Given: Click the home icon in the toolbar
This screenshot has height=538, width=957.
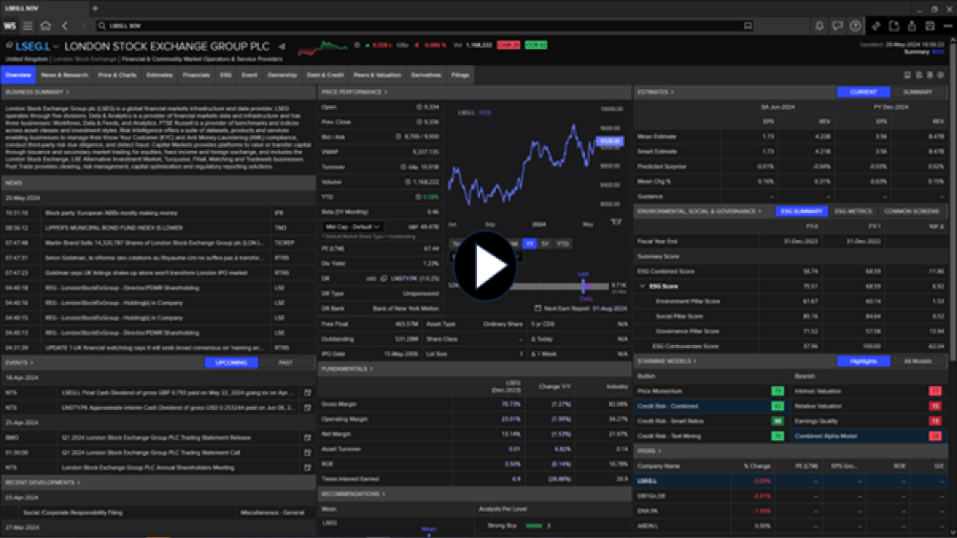Looking at the screenshot, I should point(46,26).
